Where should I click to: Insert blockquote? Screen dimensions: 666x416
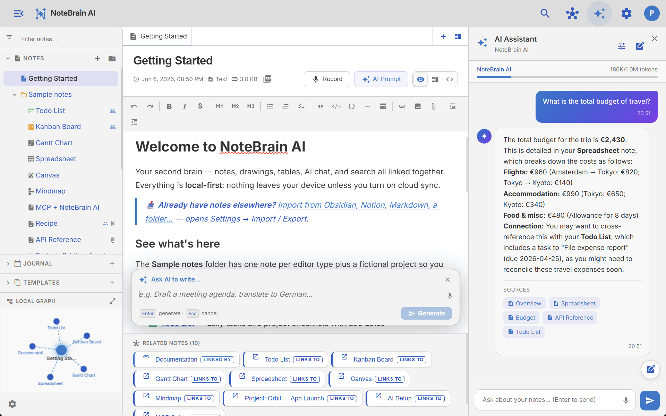(321, 106)
